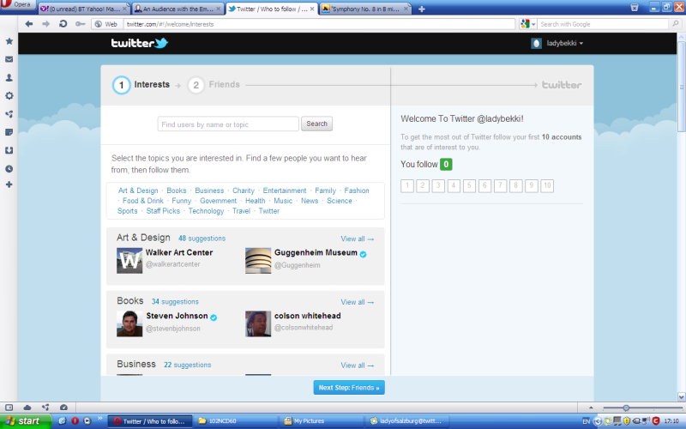Image resolution: width=686 pixels, height=429 pixels.
Task: Open the Books topic link
Action: (177, 190)
